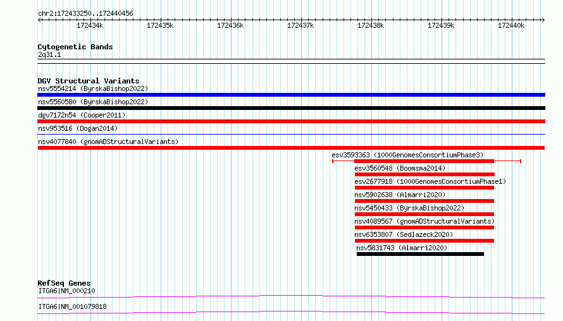Click the chr2:172433250..172440456 coordinate text

pyautogui.click(x=85, y=13)
